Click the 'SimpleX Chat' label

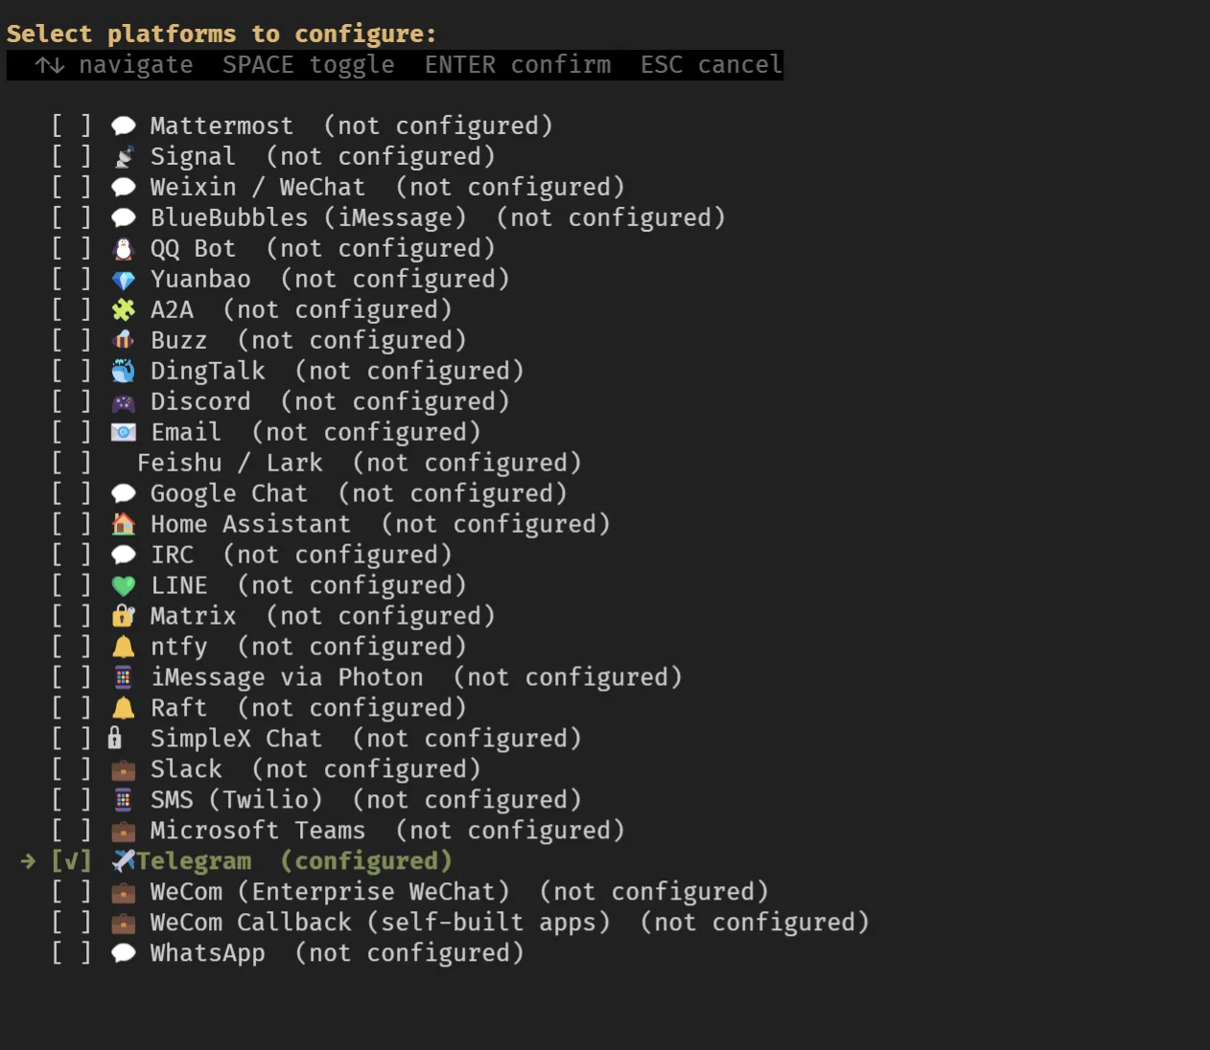pos(237,739)
